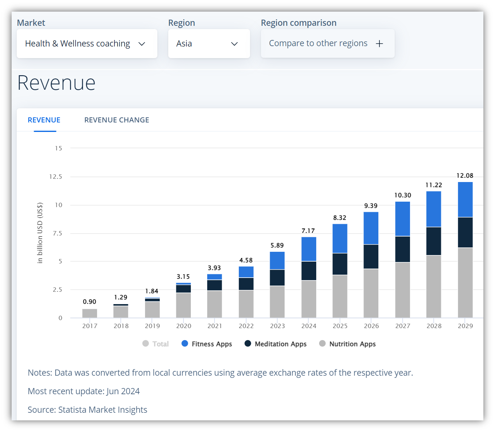Click the 12.08 total label above 2029

(x=465, y=175)
